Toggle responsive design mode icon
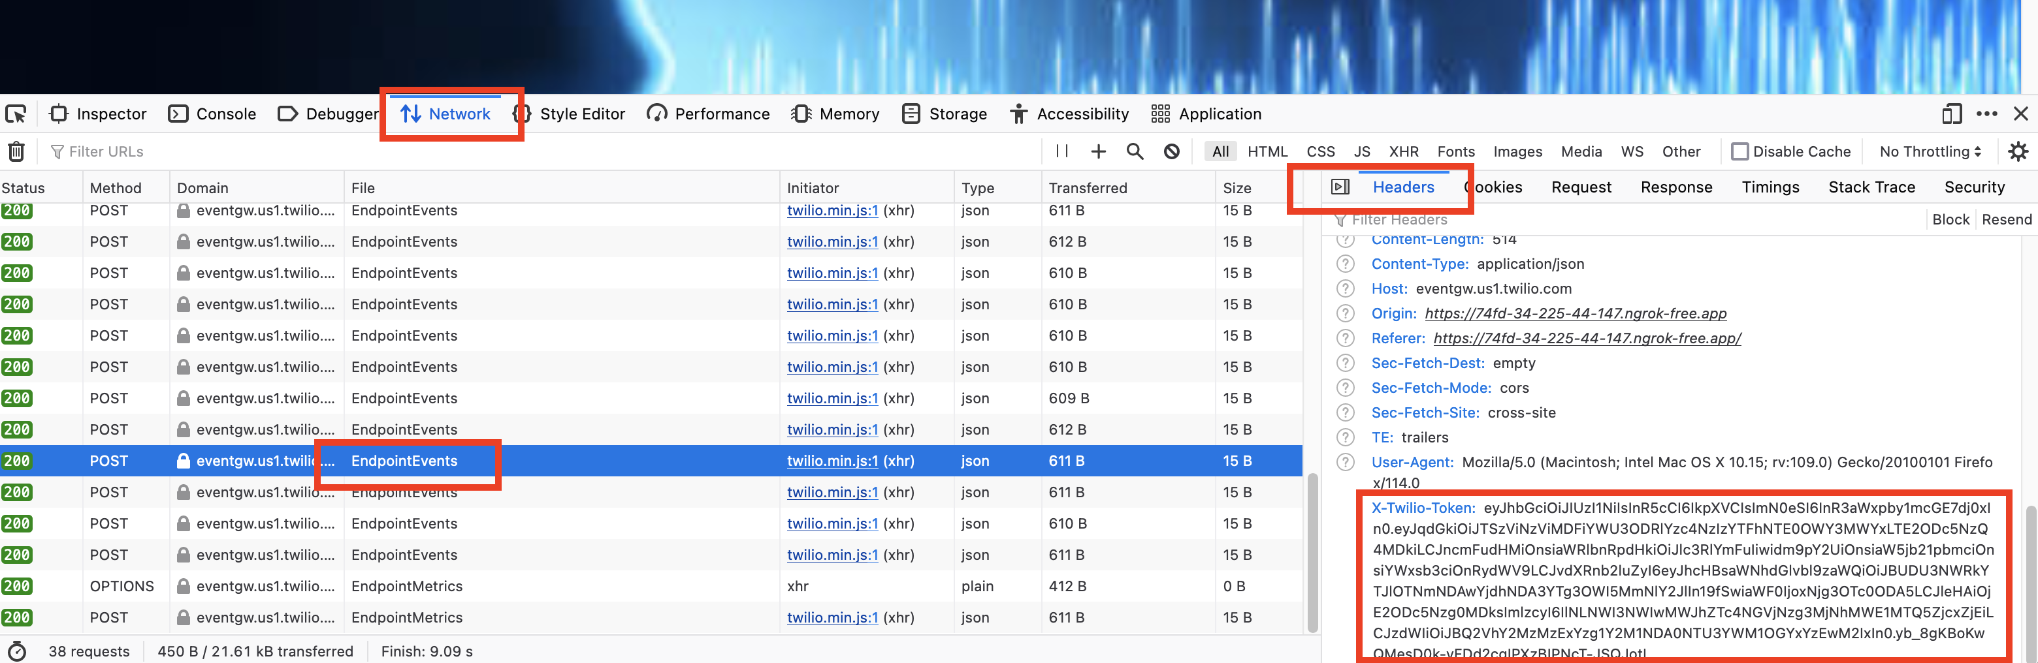2038x663 pixels. pyautogui.click(x=1952, y=114)
